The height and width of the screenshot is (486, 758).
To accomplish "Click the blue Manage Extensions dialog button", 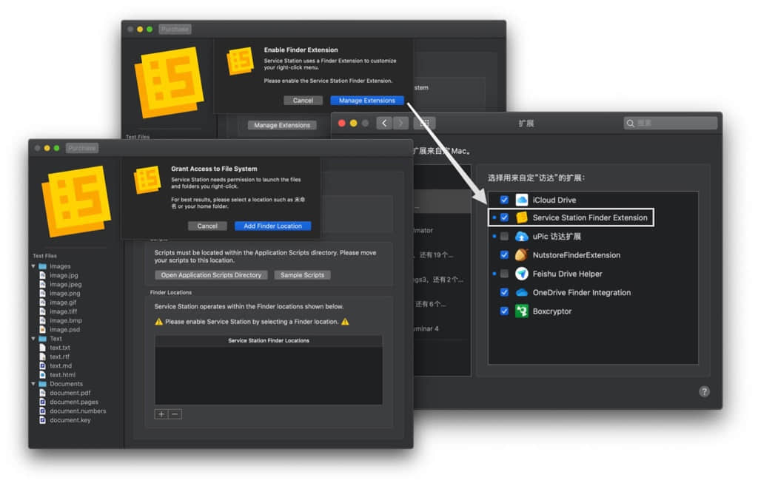I will [367, 101].
